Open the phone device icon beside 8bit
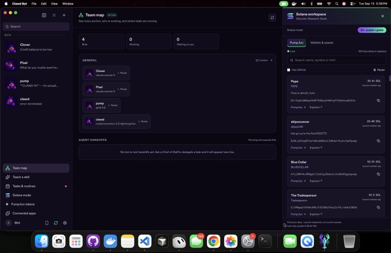This screenshot has height=253, width=391. (47, 223)
